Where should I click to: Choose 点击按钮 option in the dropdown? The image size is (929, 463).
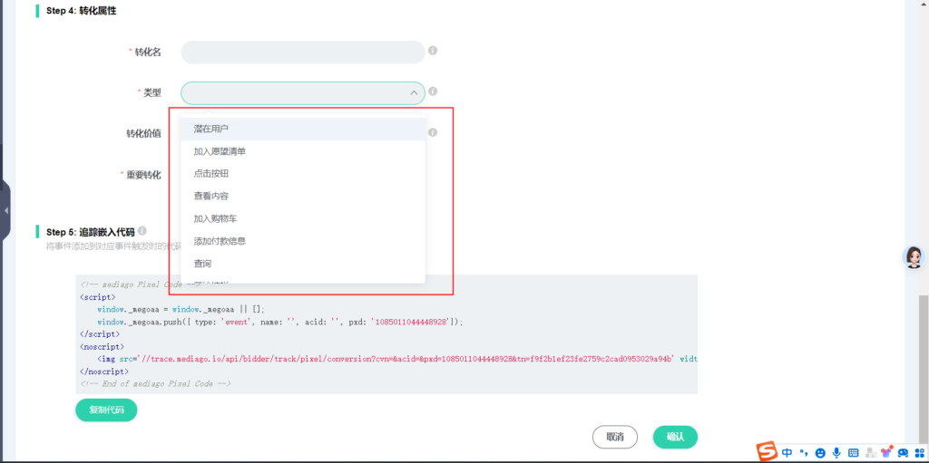(303, 174)
